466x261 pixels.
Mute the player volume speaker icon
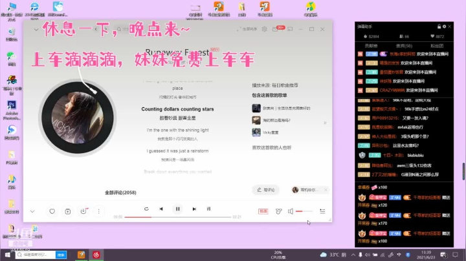tap(291, 211)
